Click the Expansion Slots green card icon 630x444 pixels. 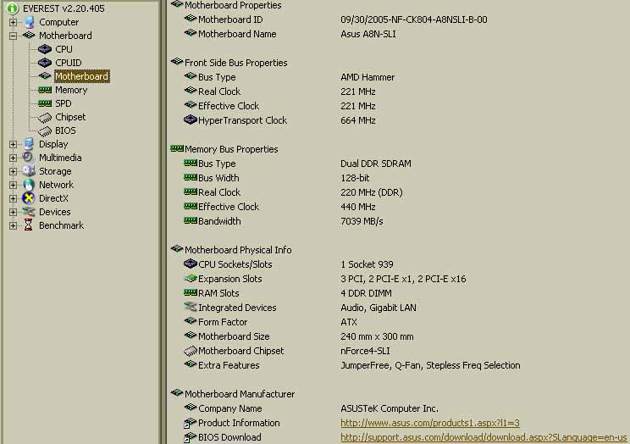[x=190, y=278]
